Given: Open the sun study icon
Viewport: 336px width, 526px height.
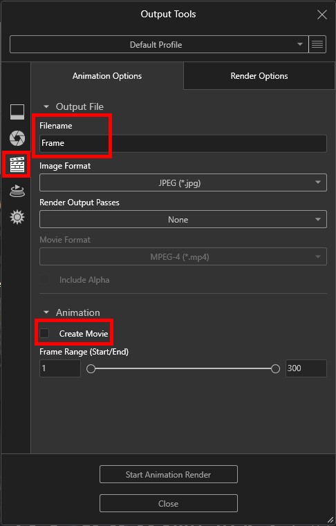Looking at the screenshot, I should (x=17, y=217).
